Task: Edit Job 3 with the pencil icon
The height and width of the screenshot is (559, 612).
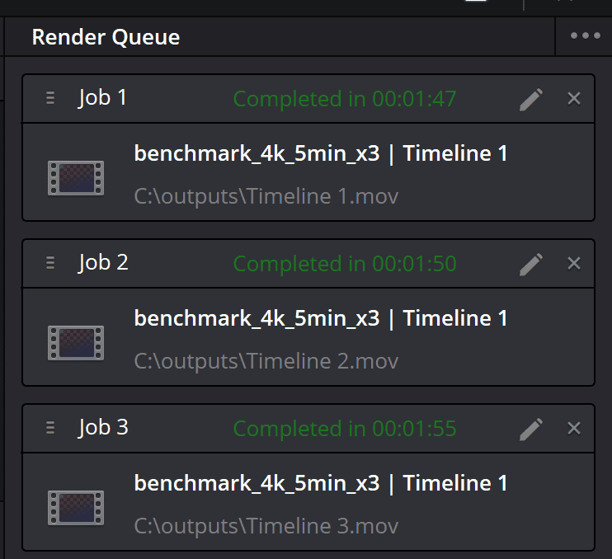Action: pos(531,429)
